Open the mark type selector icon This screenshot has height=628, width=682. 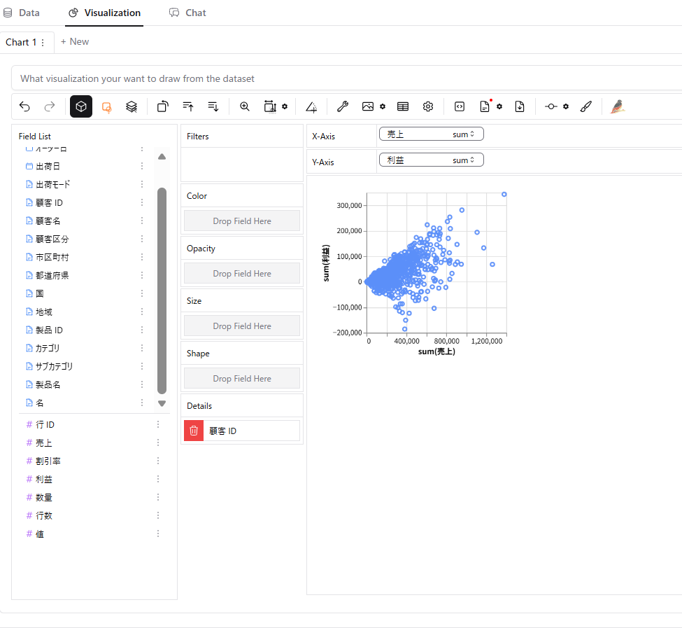81,106
